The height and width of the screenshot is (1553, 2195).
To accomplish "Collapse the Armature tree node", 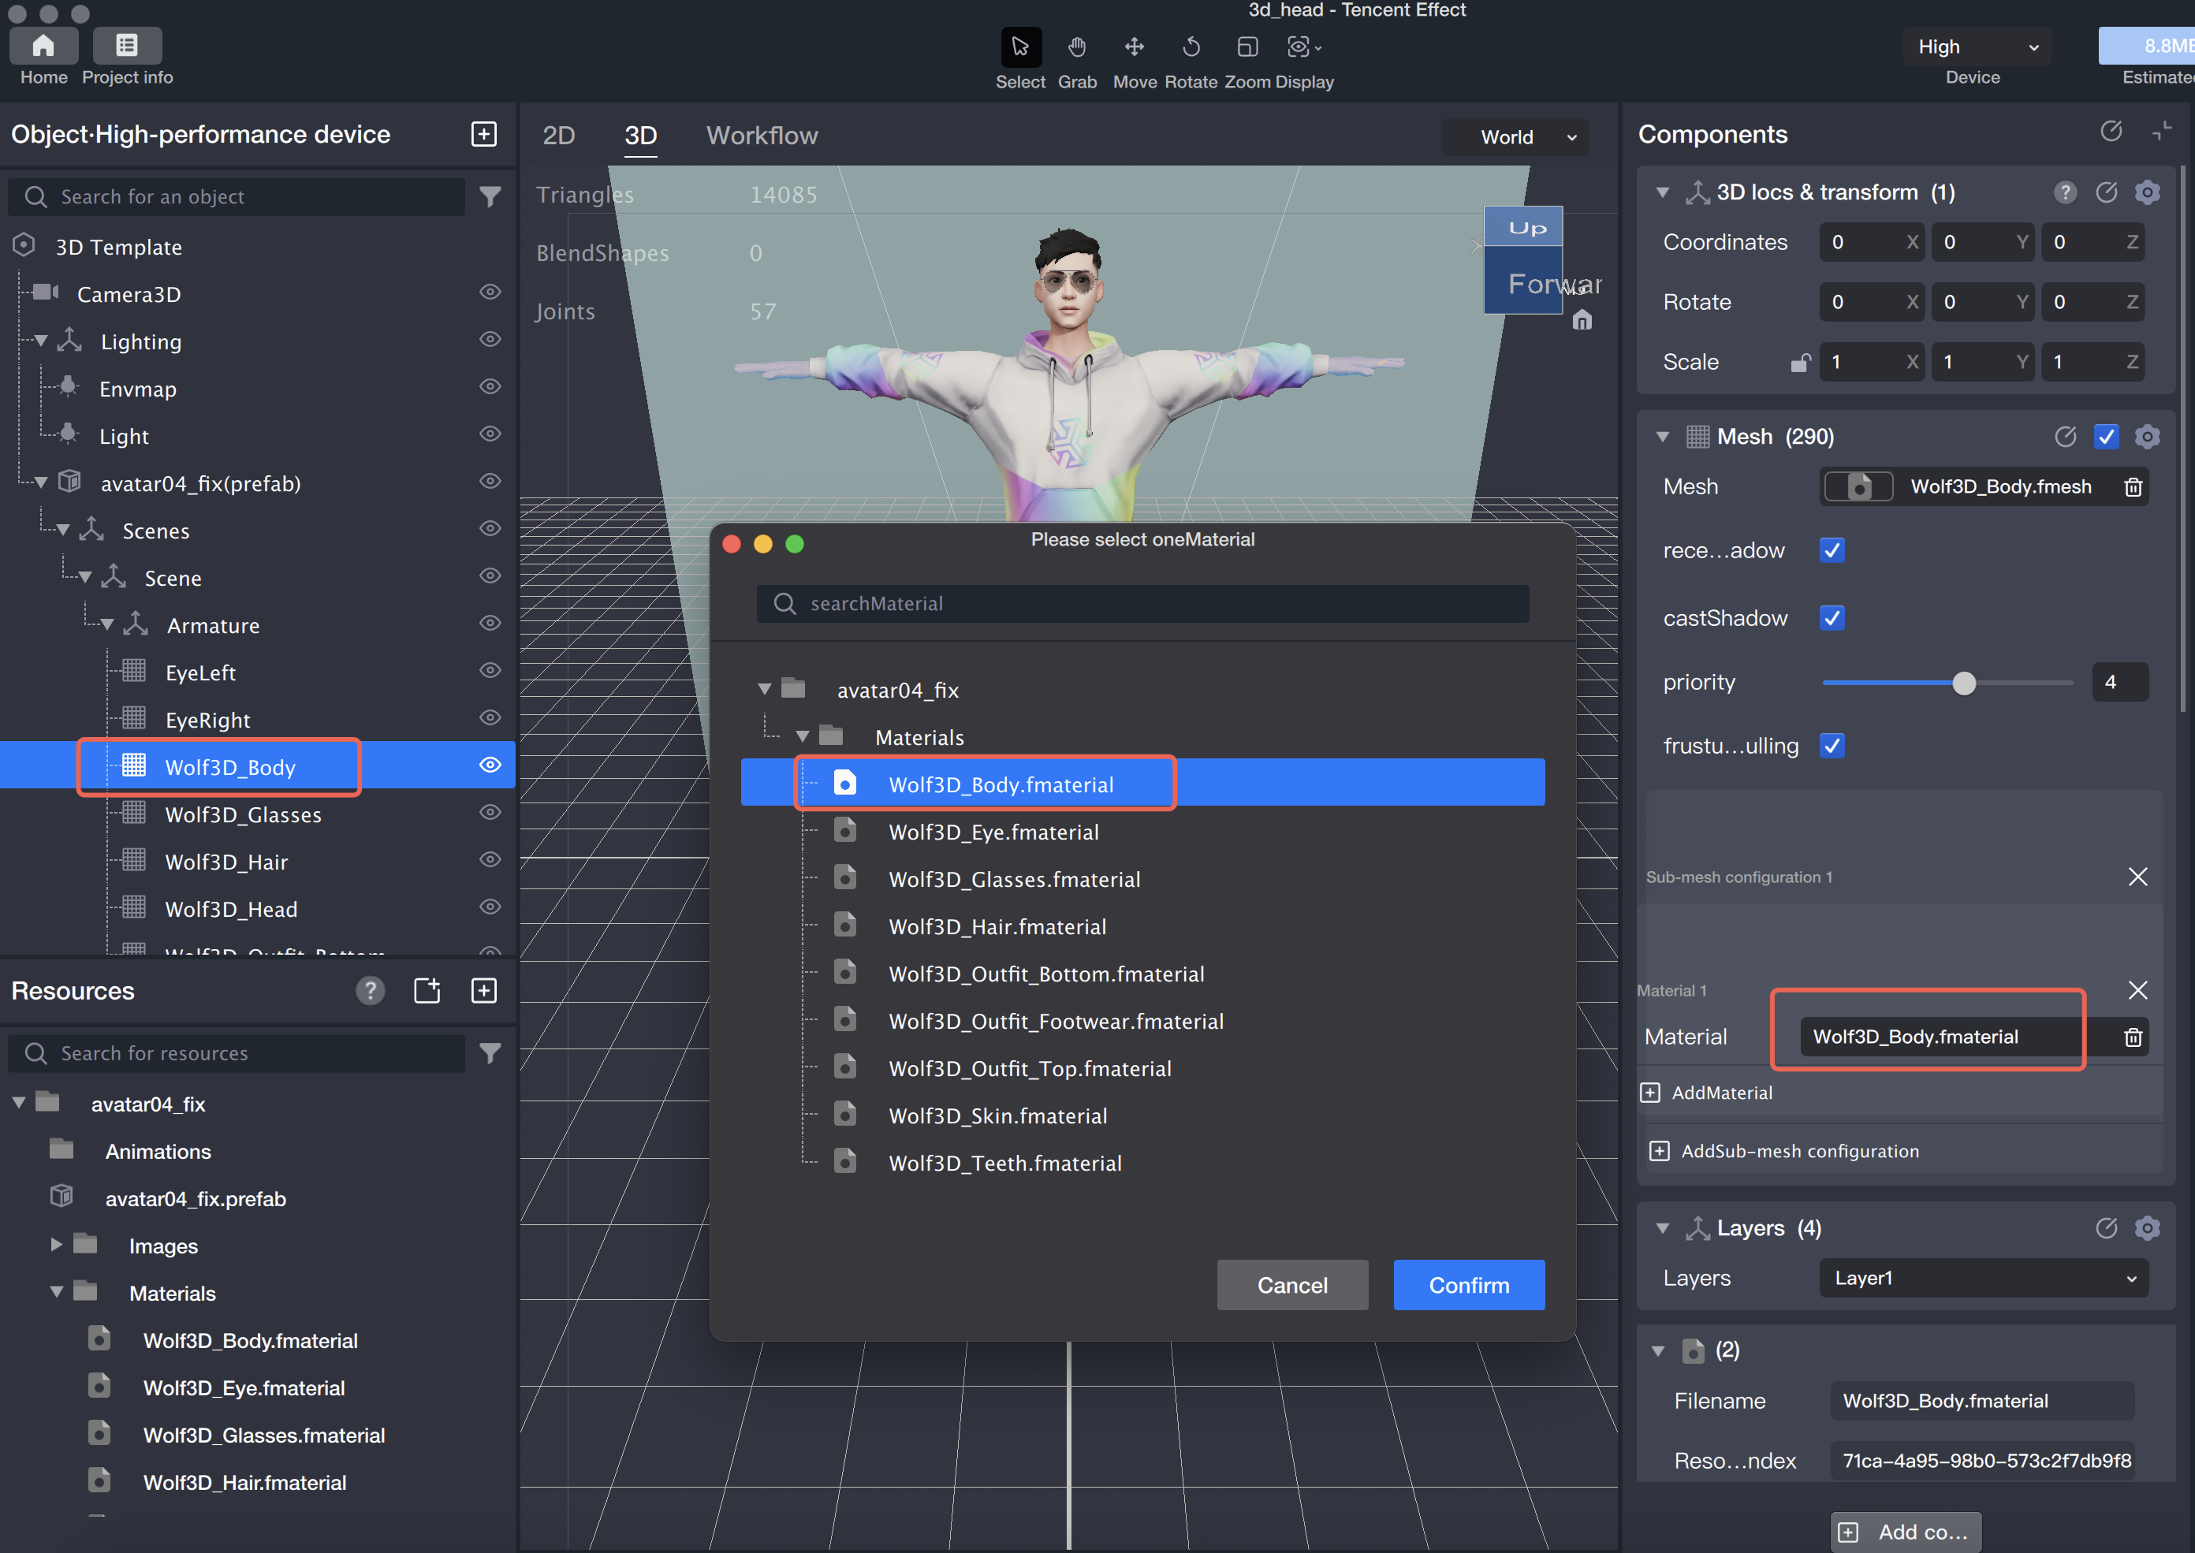I will [x=107, y=625].
